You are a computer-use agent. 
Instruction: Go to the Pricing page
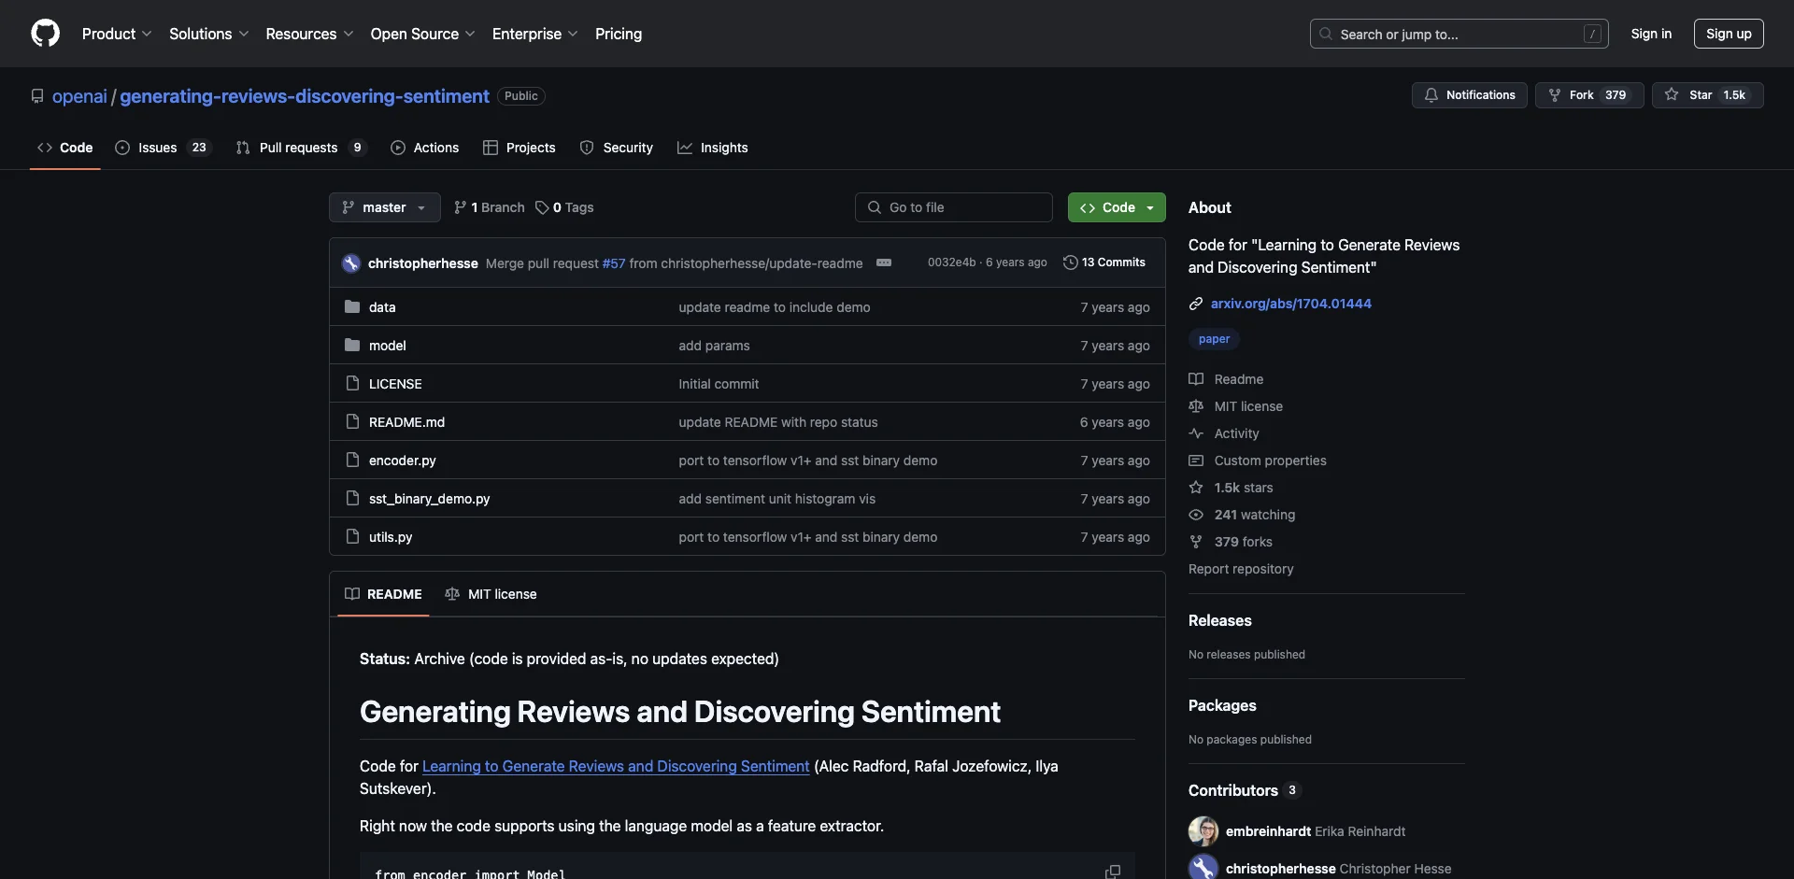619,34
